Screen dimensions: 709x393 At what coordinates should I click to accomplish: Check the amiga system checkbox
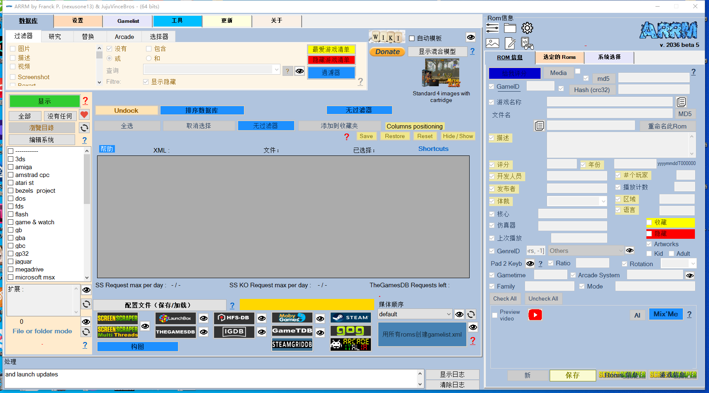11,167
